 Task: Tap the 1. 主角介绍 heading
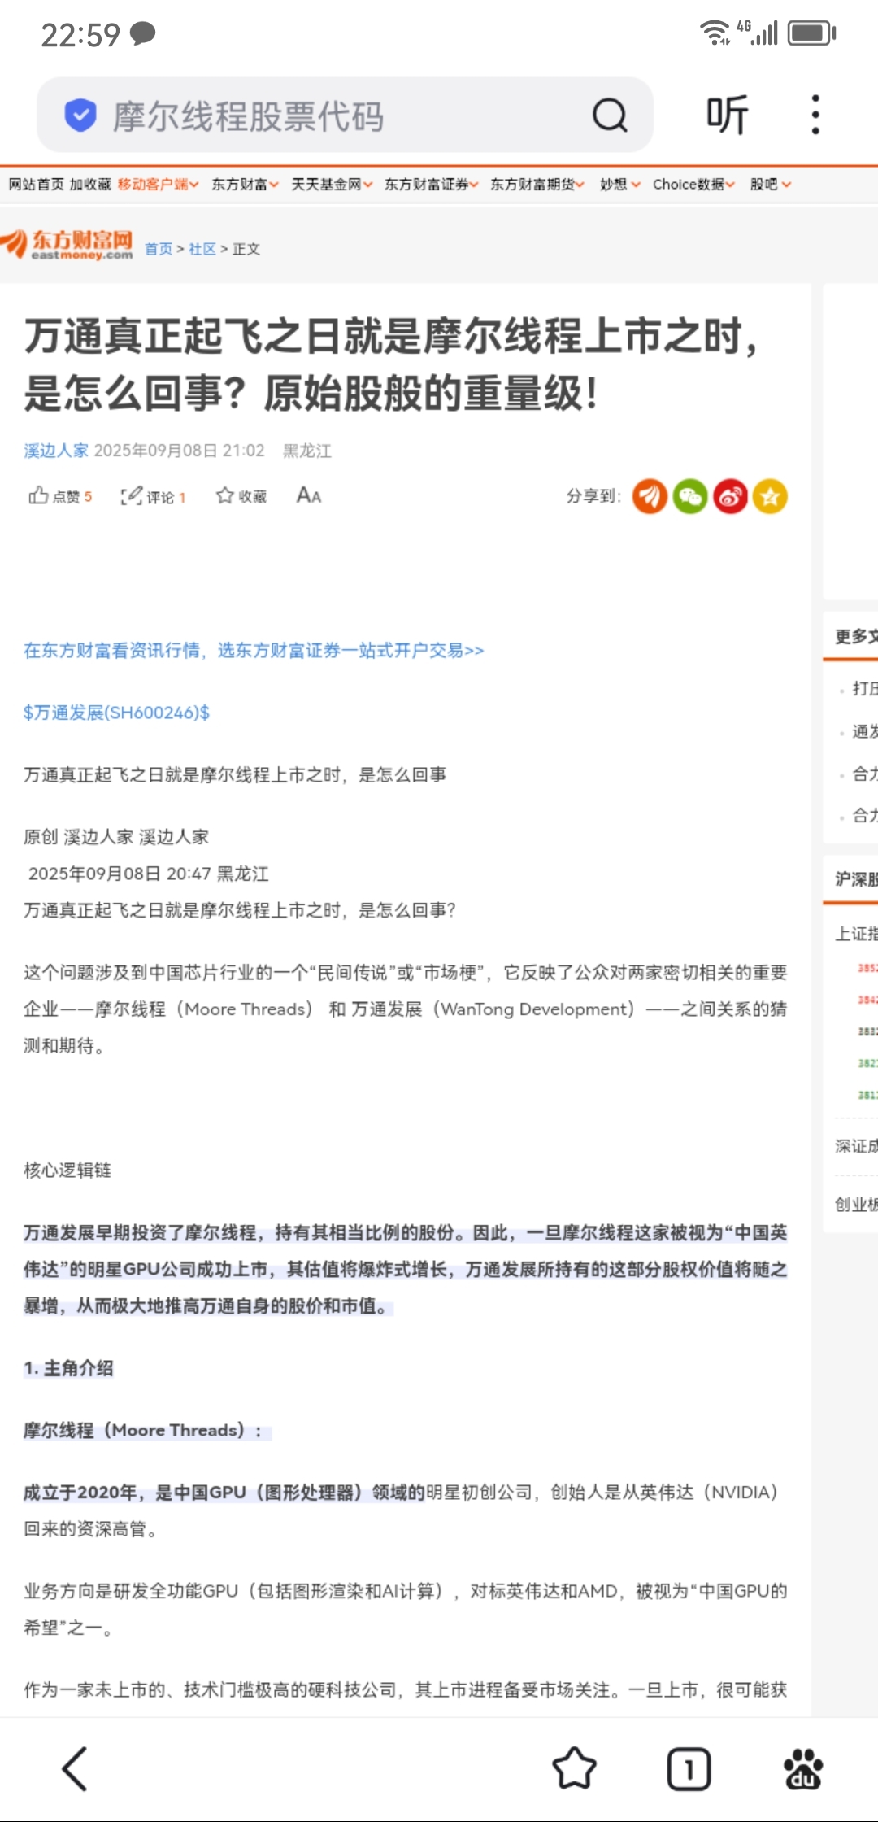pos(68,1368)
